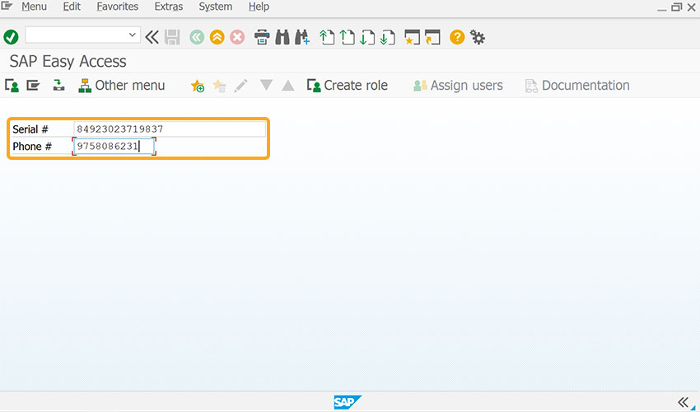The height and width of the screenshot is (412, 700).
Task: Click the Serial # input field
Action: click(x=170, y=129)
